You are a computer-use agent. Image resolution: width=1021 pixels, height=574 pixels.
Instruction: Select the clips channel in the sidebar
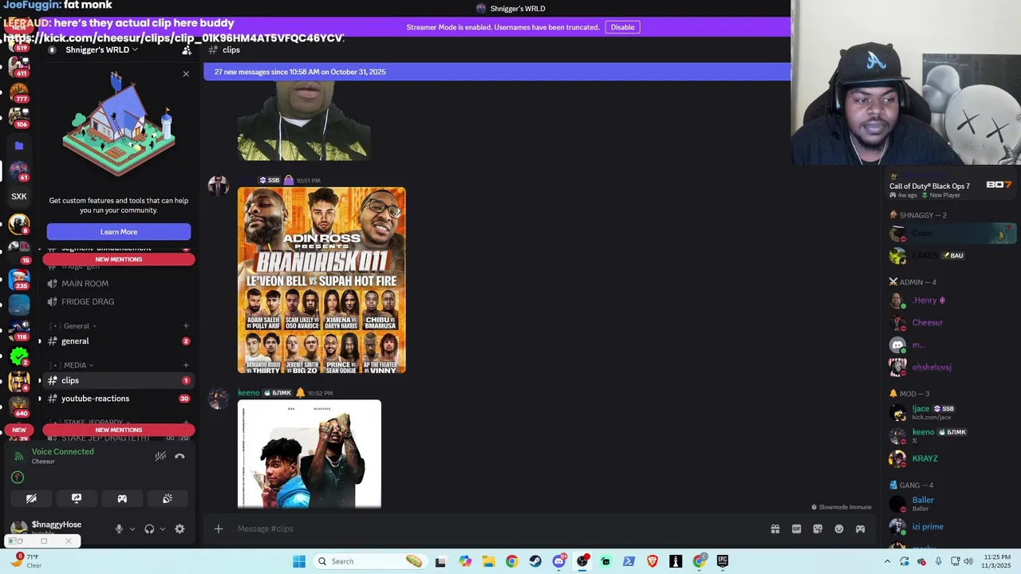119,380
